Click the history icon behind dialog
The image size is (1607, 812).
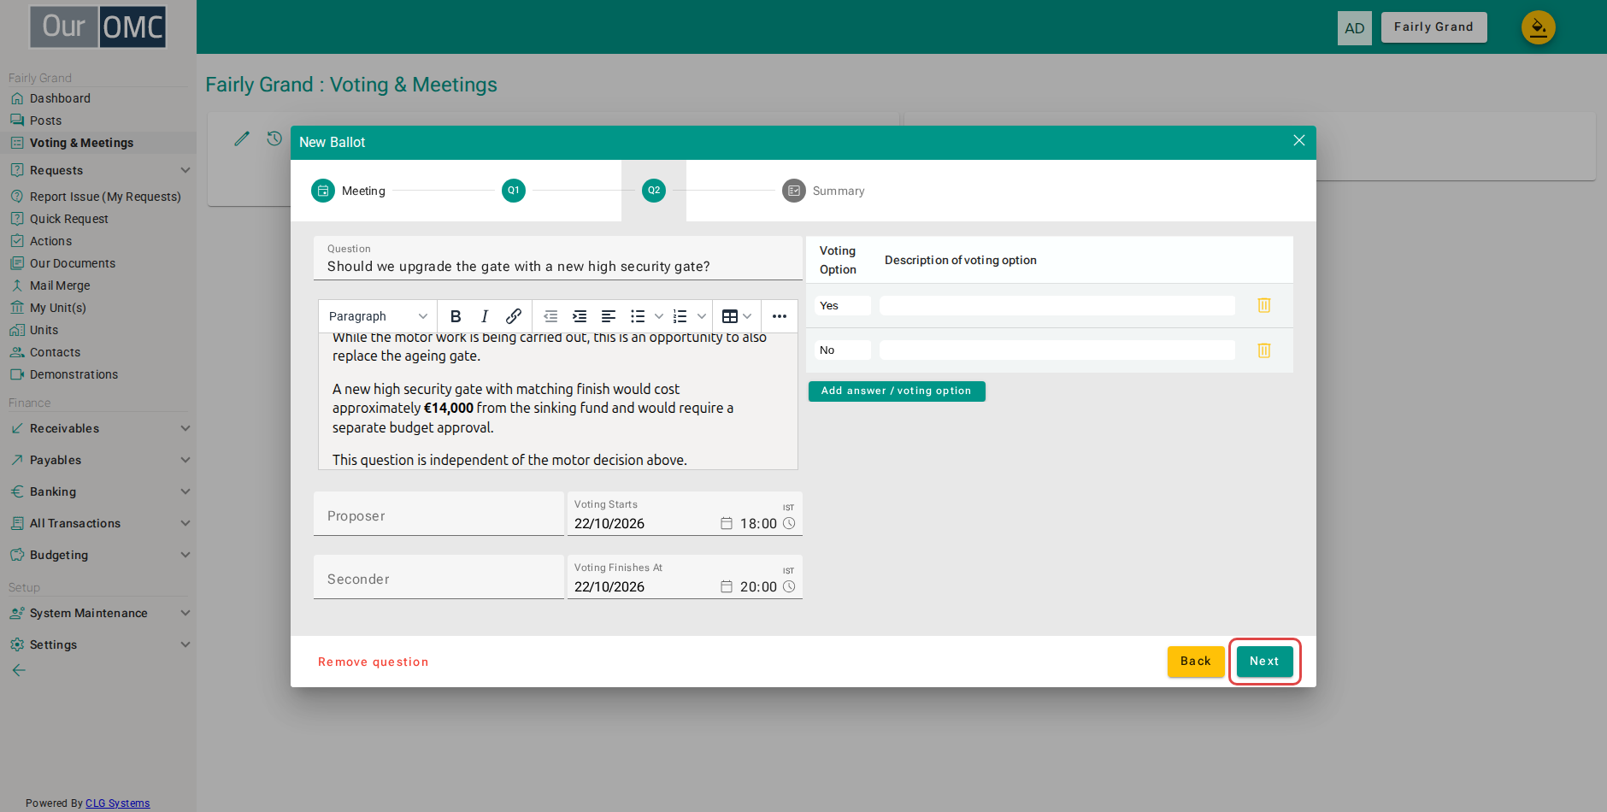274,138
